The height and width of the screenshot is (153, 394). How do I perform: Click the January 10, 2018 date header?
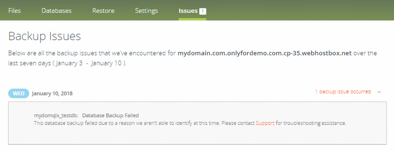tap(52, 93)
